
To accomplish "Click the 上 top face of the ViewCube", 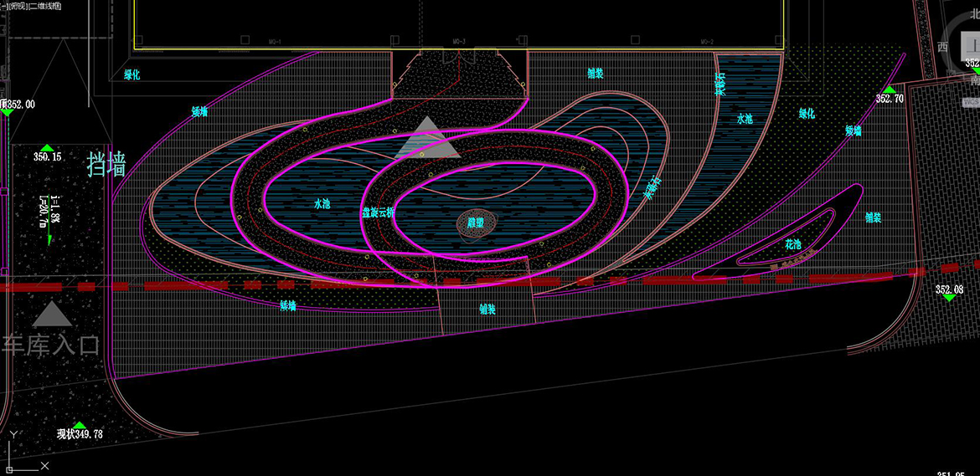I will point(972,44).
